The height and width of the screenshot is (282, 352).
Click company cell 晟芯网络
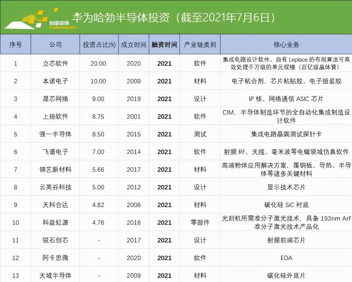[x=55, y=99]
